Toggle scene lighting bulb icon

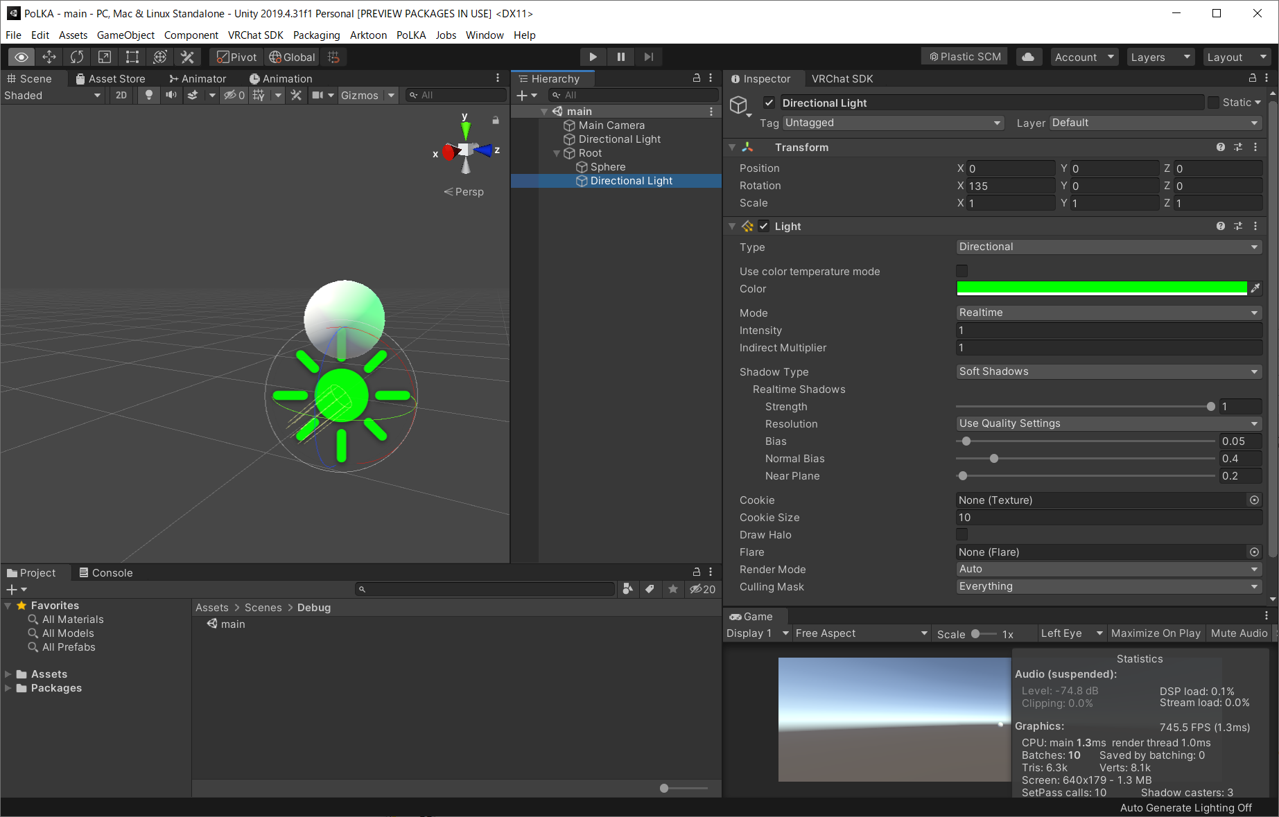[148, 95]
